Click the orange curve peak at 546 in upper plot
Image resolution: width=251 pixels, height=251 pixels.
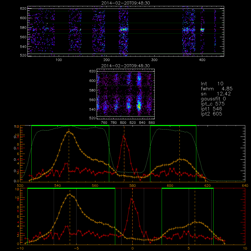[x=69, y=132]
